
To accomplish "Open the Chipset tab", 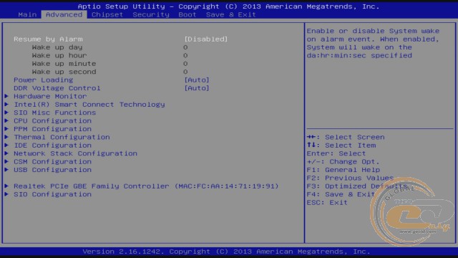I will 107,14.
